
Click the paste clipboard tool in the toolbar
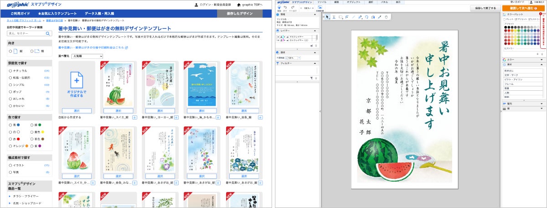(373, 17)
